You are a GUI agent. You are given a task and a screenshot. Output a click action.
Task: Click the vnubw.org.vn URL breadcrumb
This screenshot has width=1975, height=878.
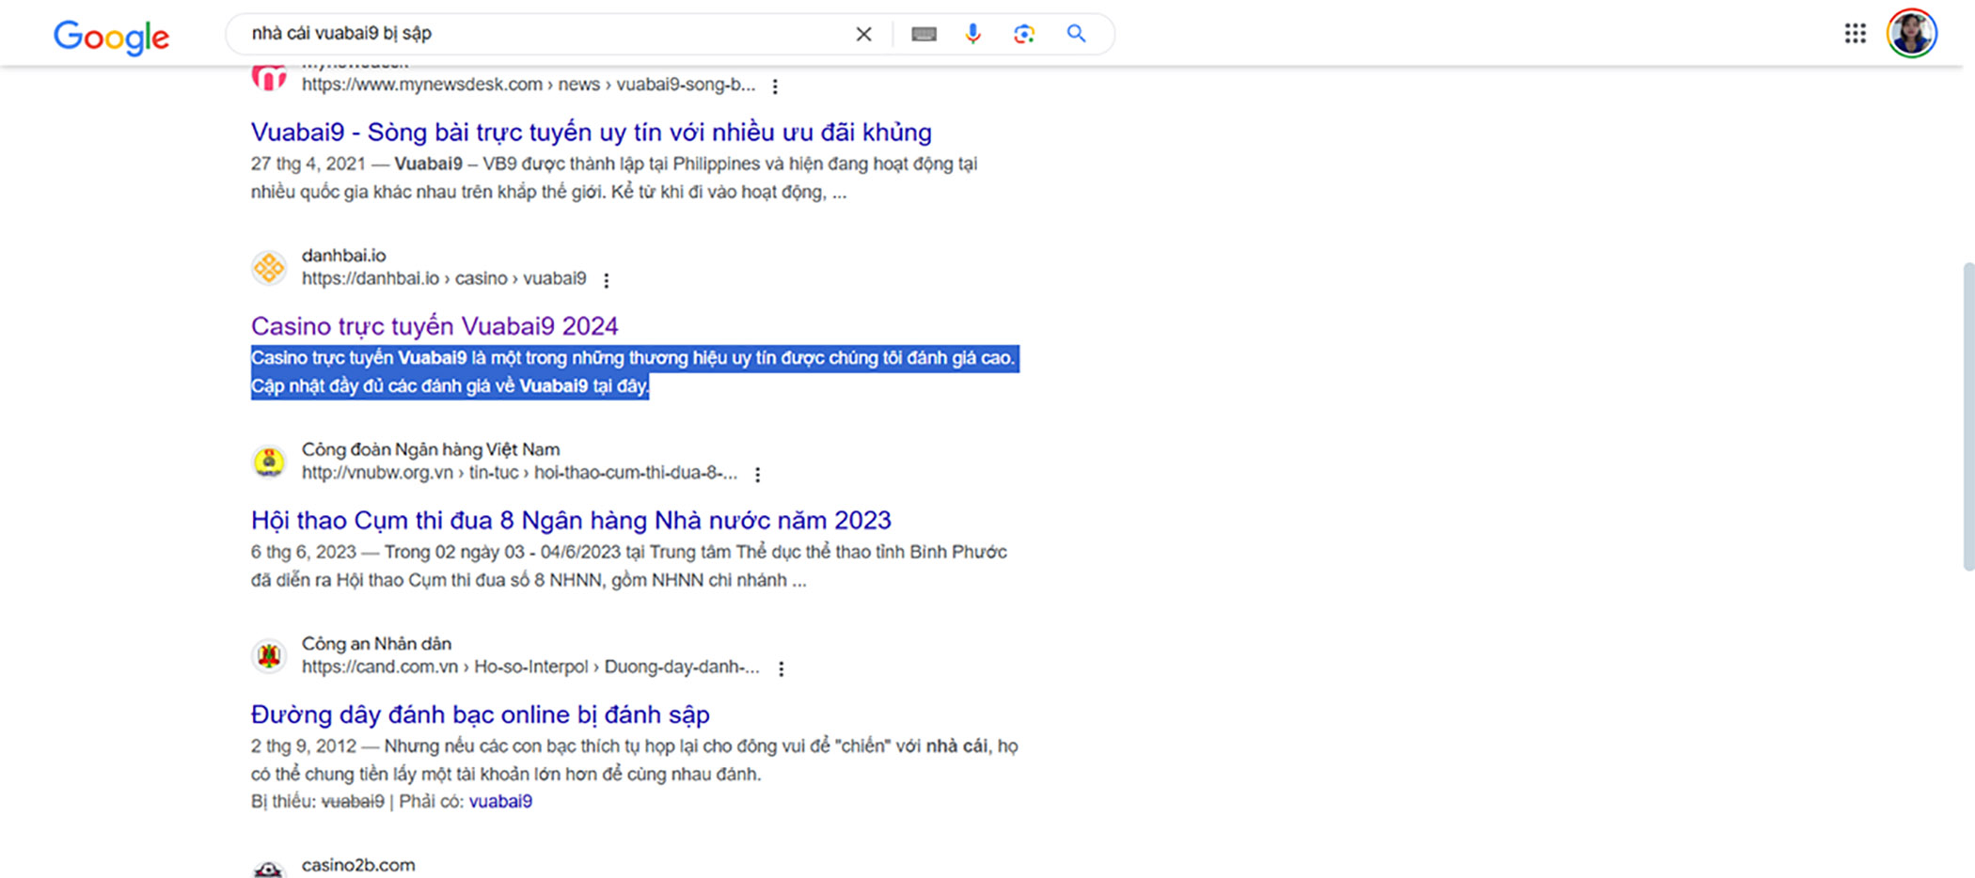click(x=519, y=473)
